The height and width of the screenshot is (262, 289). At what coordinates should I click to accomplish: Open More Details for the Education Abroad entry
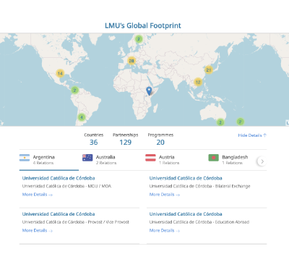(x=165, y=230)
